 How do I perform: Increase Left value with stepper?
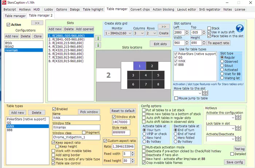[x=187, y=31]
